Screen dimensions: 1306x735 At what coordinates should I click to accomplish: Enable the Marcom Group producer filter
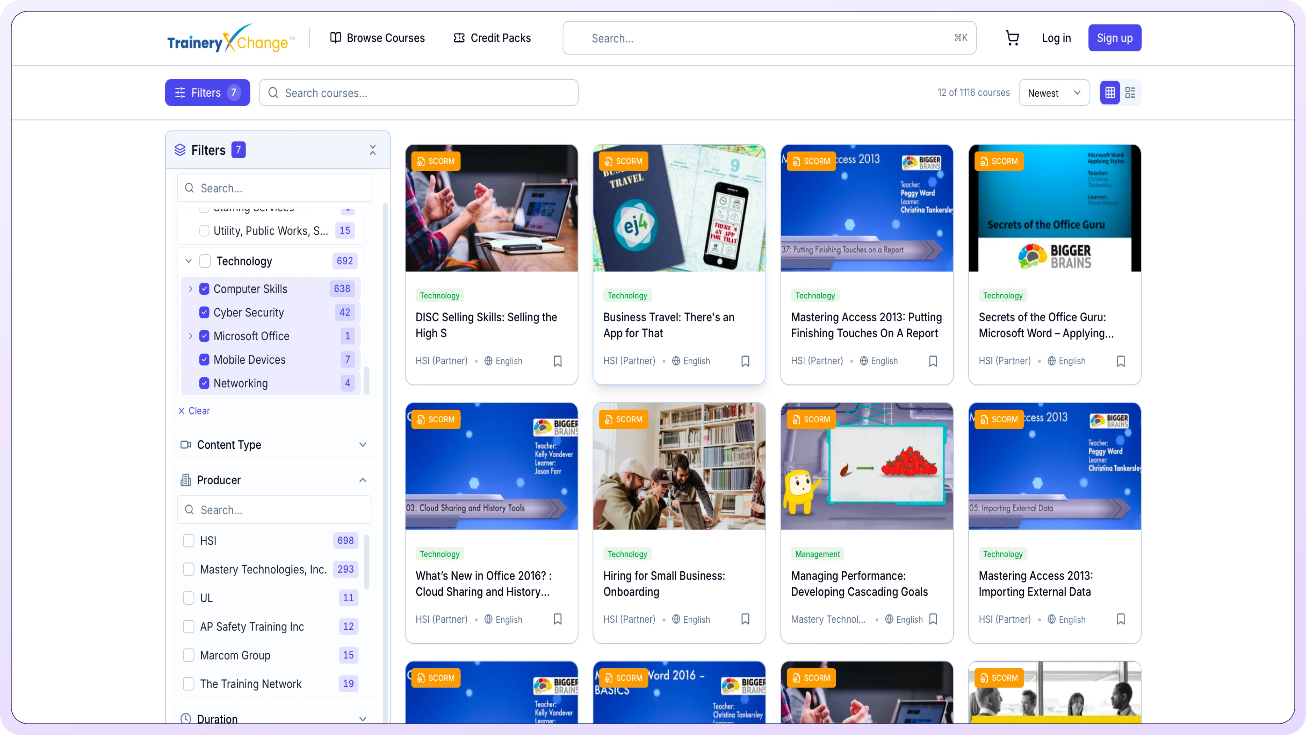pyautogui.click(x=189, y=655)
